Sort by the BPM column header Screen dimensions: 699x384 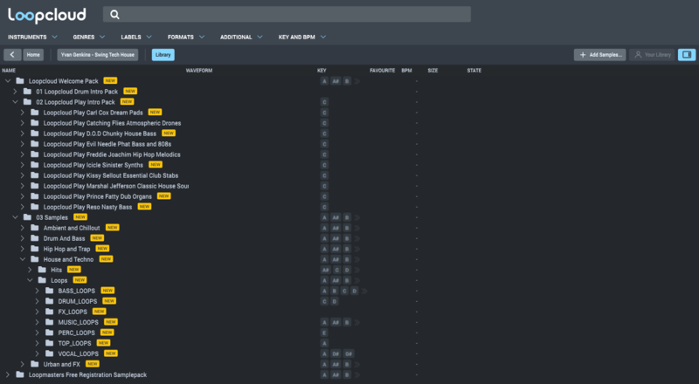pos(406,71)
